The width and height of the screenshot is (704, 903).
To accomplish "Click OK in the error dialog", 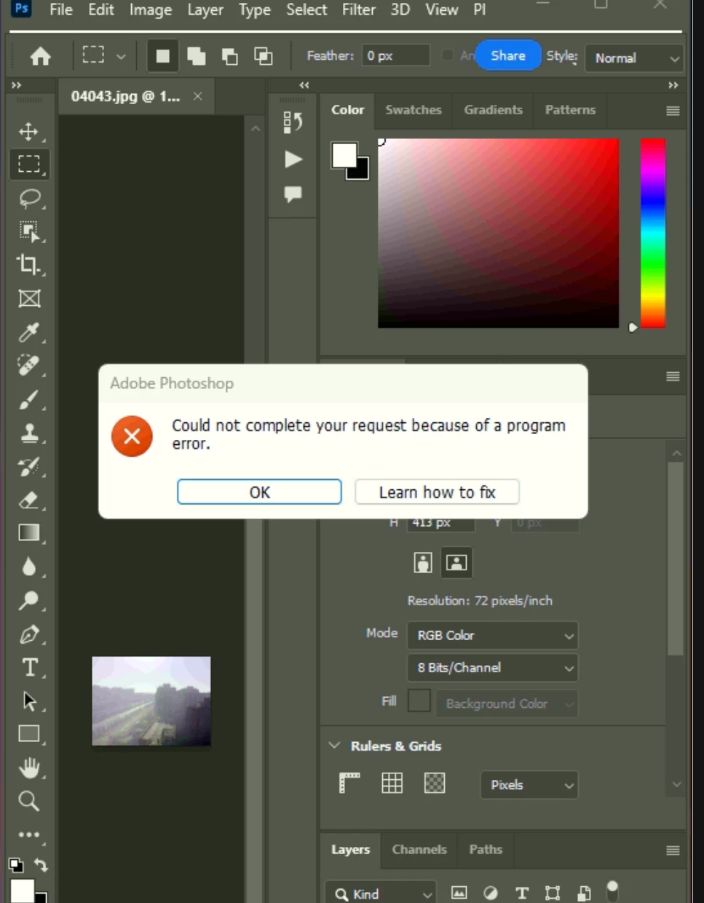I will (x=259, y=492).
